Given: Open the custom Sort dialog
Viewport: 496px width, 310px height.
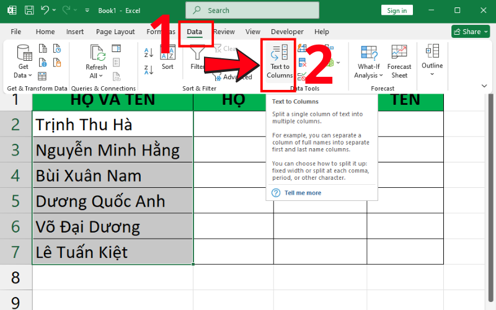Looking at the screenshot, I should 167,57.
